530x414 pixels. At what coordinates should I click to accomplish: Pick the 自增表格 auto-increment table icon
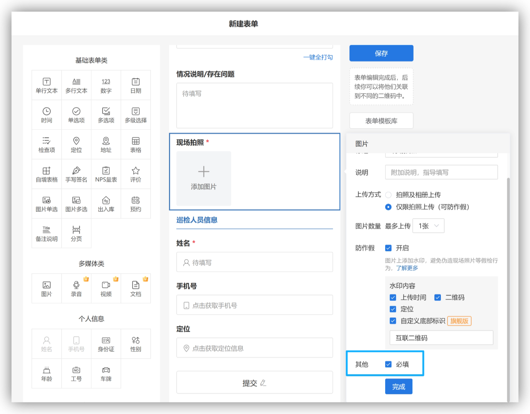[x=46, y=174]
